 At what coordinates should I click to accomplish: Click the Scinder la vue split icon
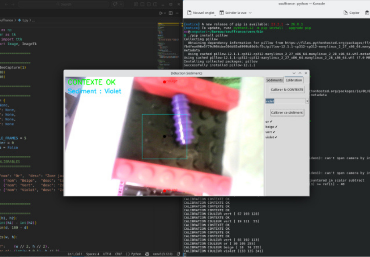[222, 13]
